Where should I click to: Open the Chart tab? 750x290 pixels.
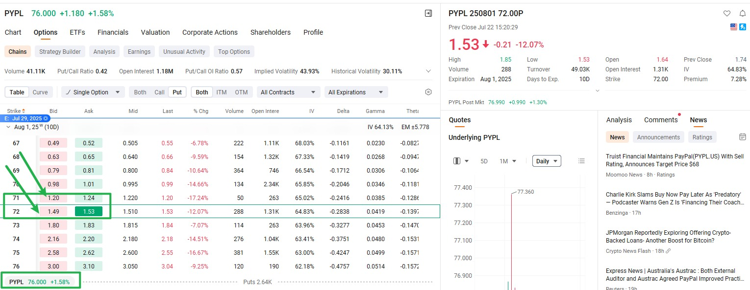pyautogui.click(x=13, y=32)
